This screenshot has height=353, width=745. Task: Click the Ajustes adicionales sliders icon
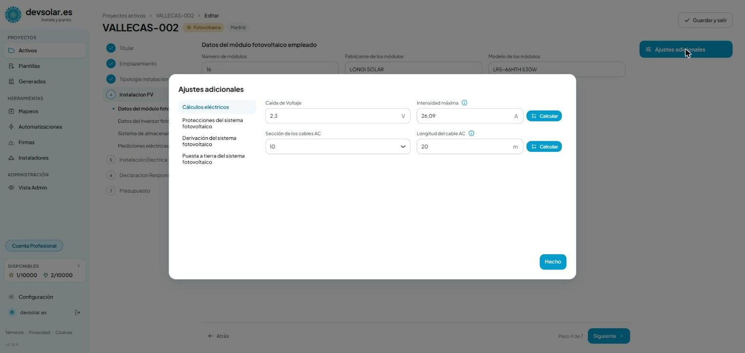click(x=648, y=49)
